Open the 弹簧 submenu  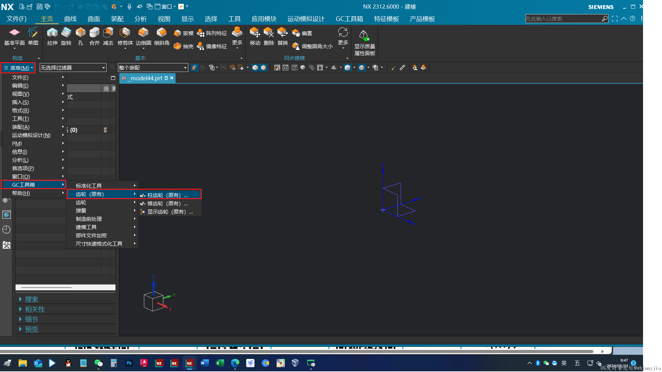point(102,210)
